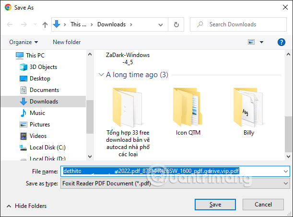Screen dimensions: 293x217
Task: Click the Local Disk (C:) drive icon
Action: pyautogui.click(x=23, y=148)
